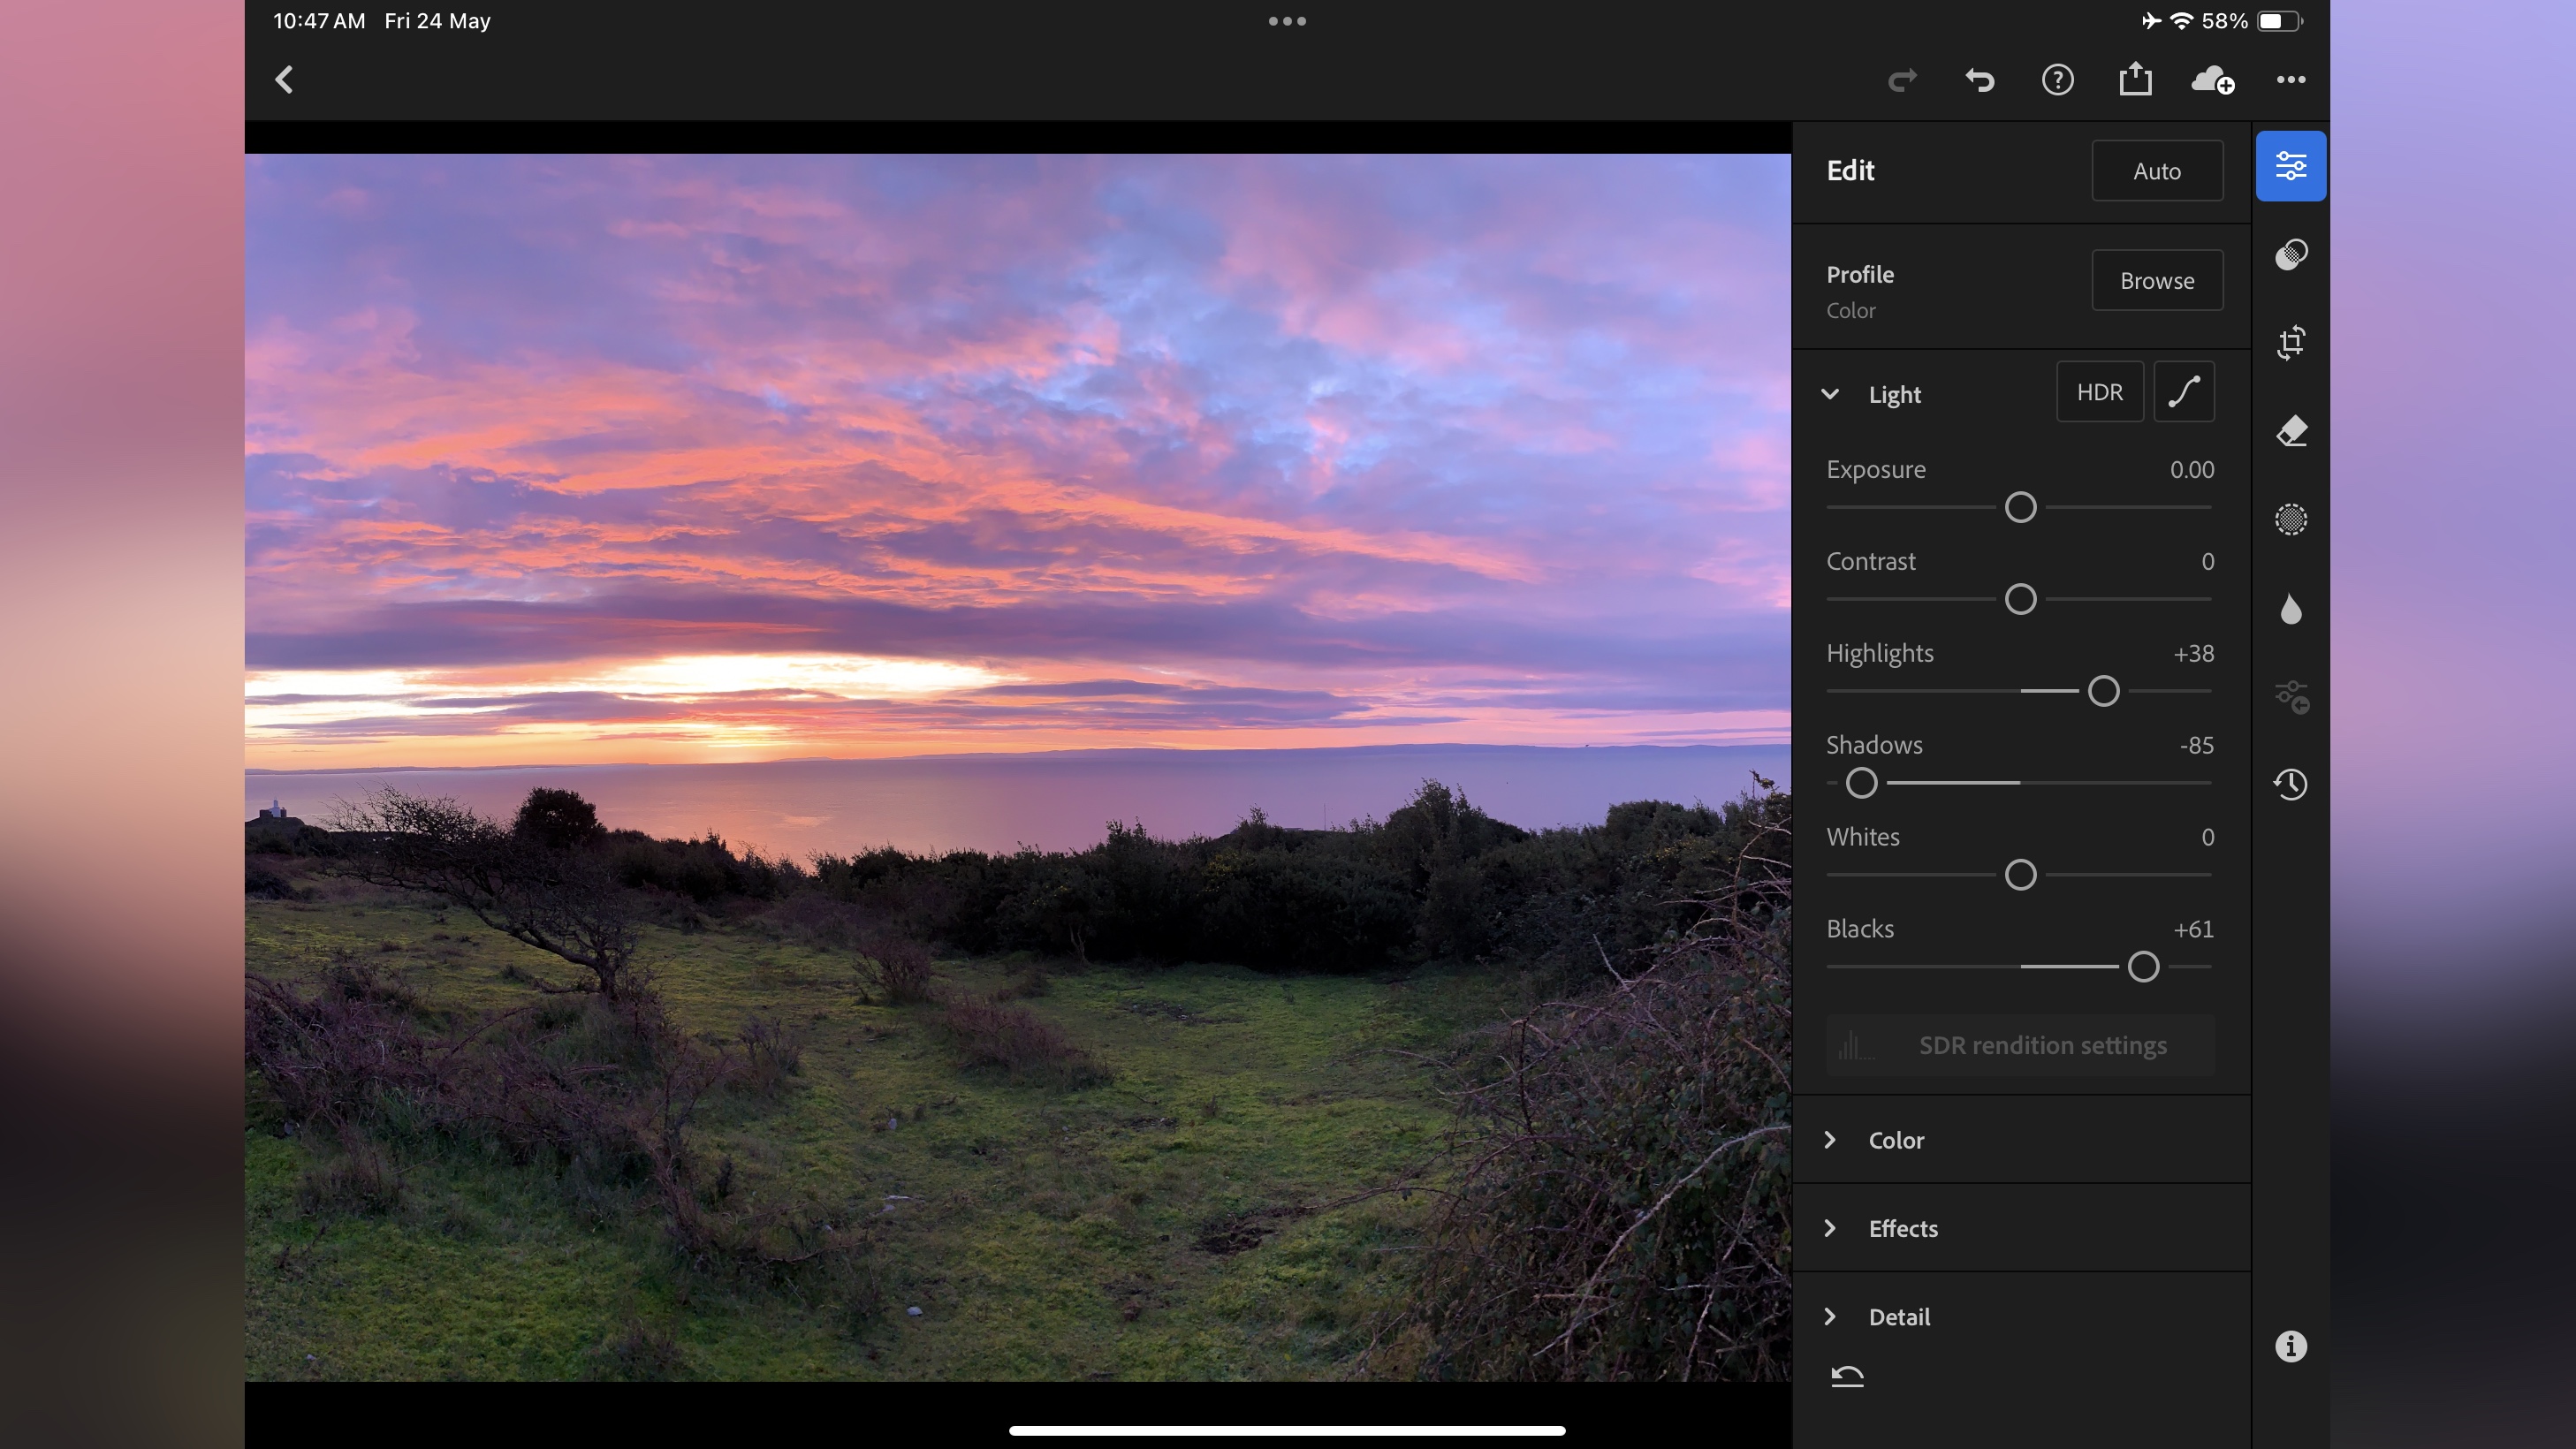Click the Auto button in Edit panel
Image resolution: width=2576 pixels, height=1449 pixels.
coord(2157,170)
